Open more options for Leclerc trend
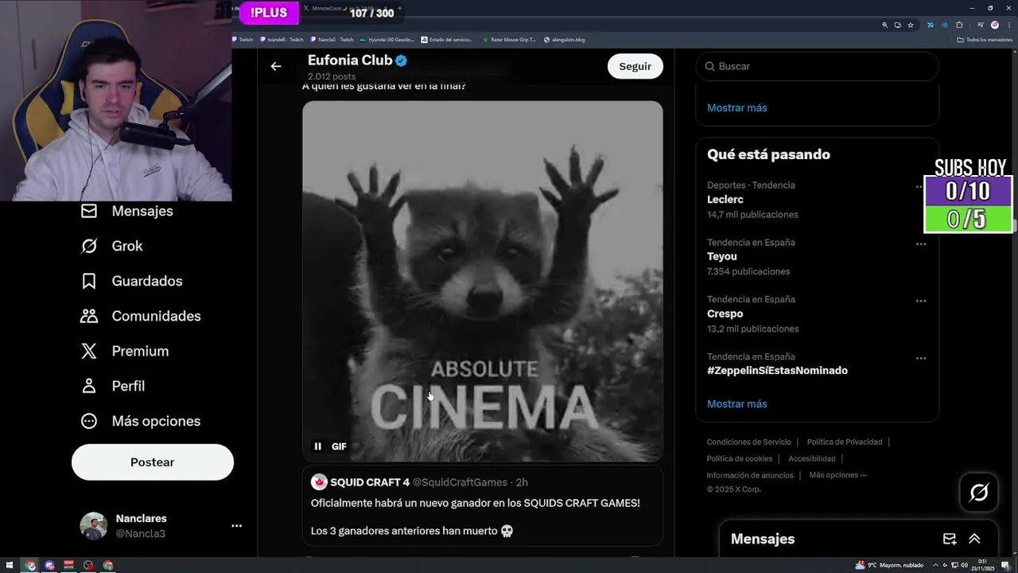 921,187
